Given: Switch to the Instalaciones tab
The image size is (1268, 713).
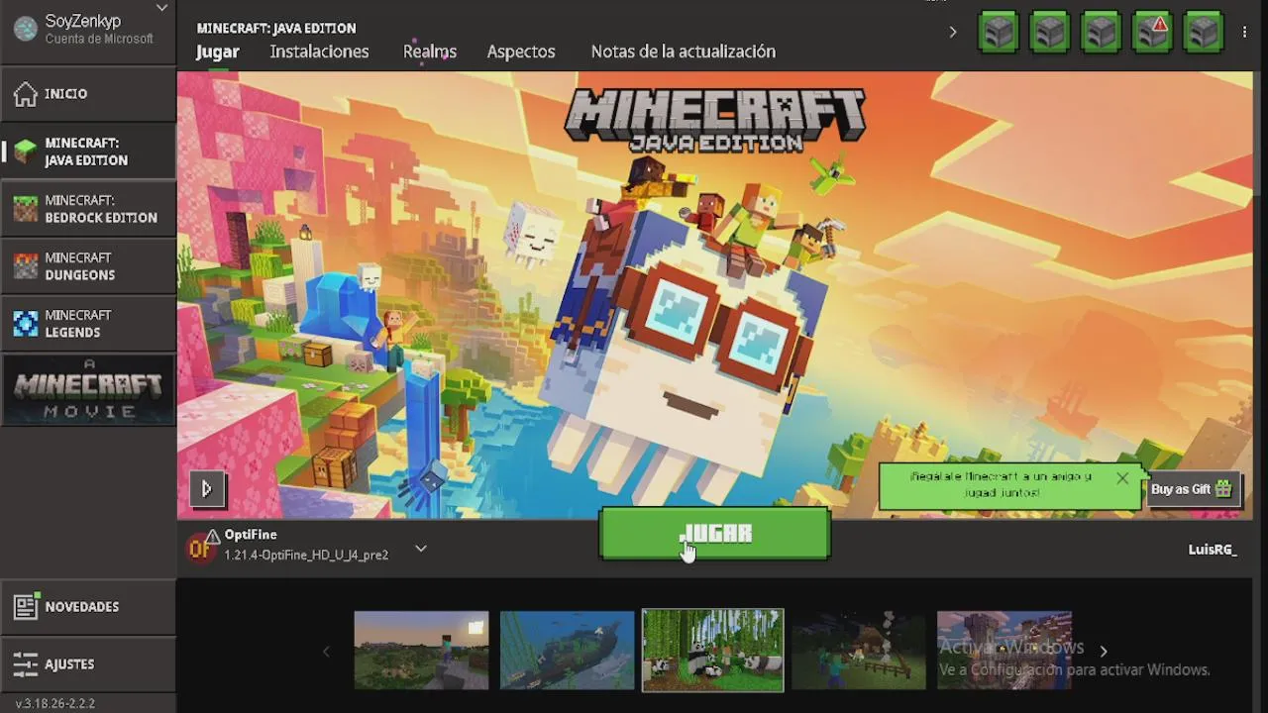Looking at the screenshot, I should point(319,51).
